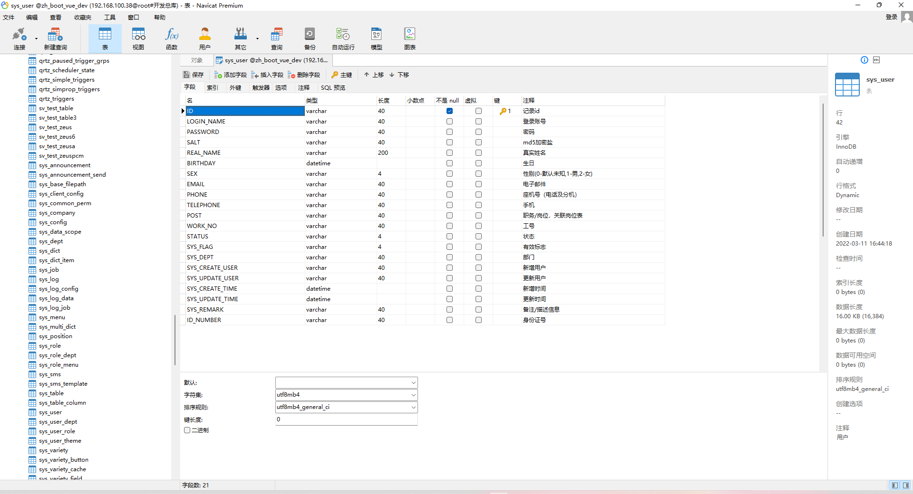
Task: Switch to the SQL Preview tab
Action: (333, 87)
